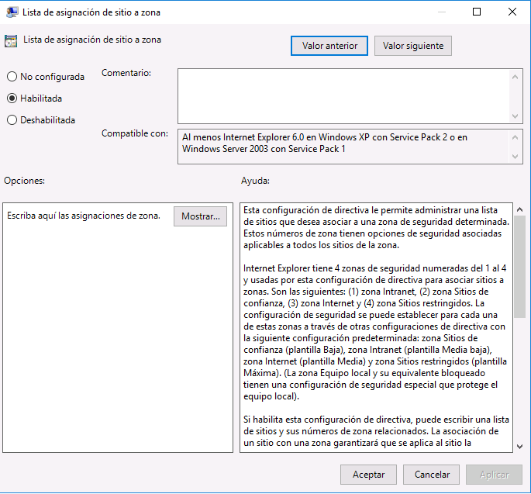Click the Ayuda panel scroll down arrow

(519, 445)
